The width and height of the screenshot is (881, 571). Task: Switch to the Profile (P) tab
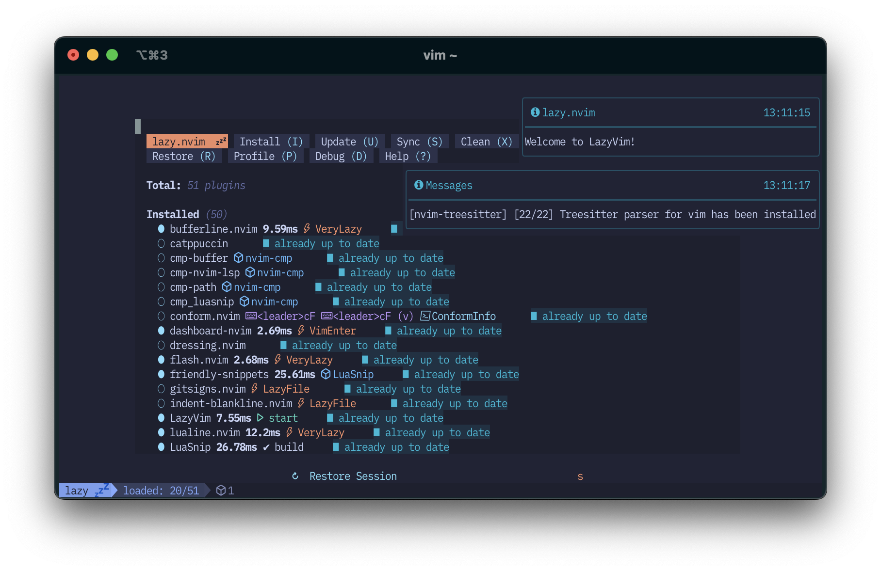point(265,156)
